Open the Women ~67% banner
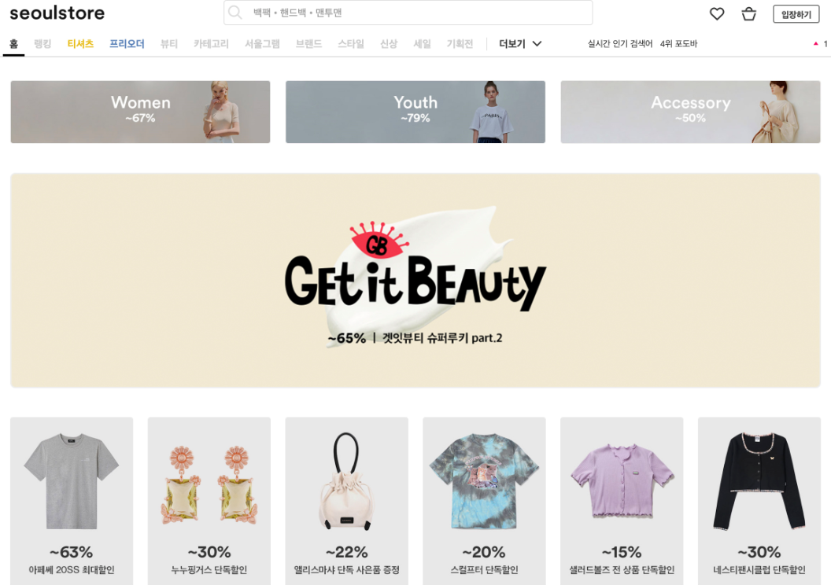831x585 pixels. pos(140,112)
